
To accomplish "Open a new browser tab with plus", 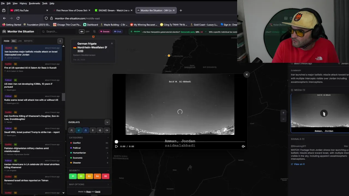I will click(181, 10).
